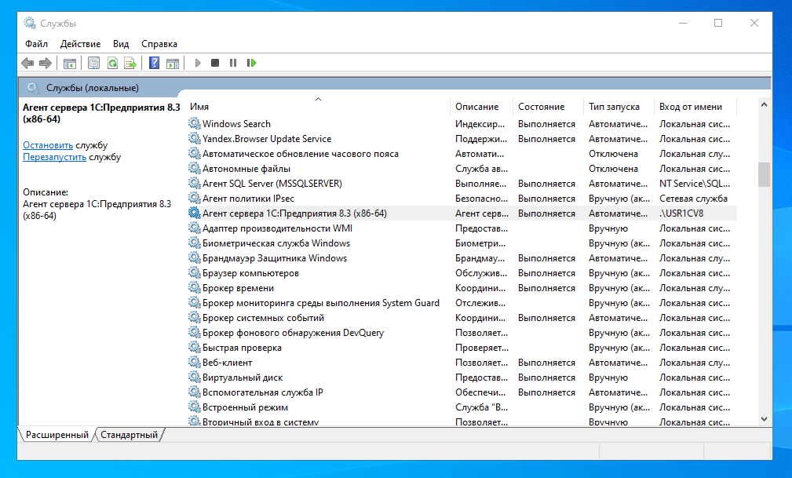Sort list by Имя column header

(314, 107)
